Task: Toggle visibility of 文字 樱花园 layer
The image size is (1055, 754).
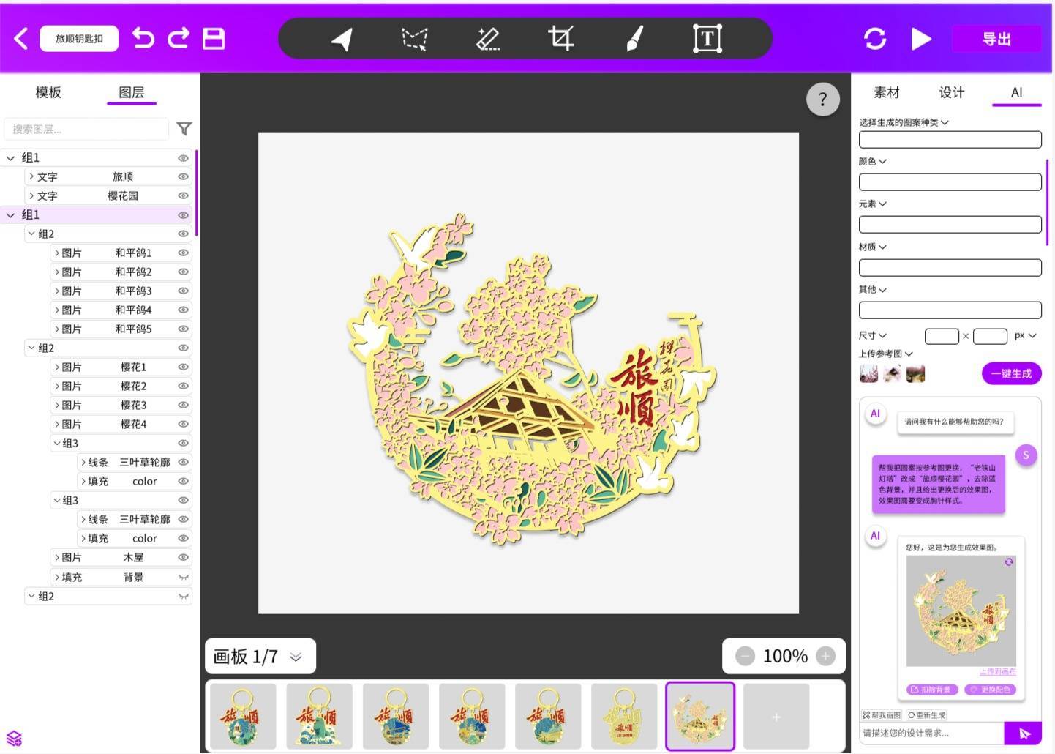Action: click(184, 195)
